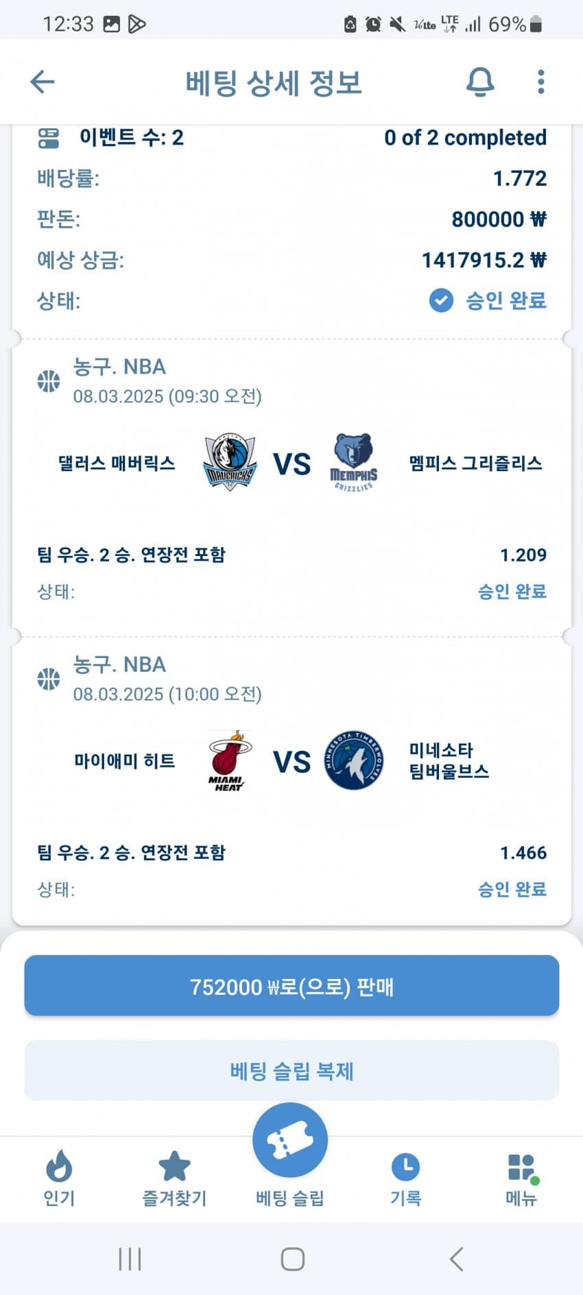
Task: Open the 메뉴 tab
Action: 521,1178
